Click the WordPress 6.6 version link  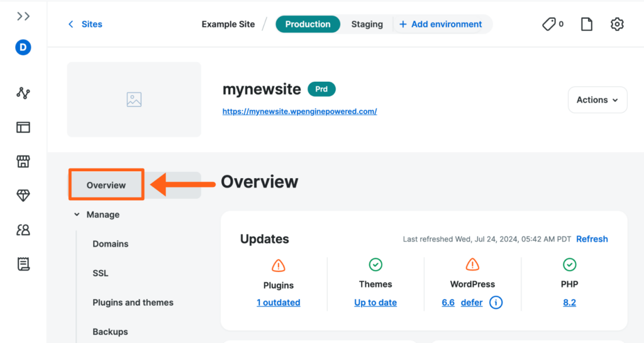click(448, 303)
